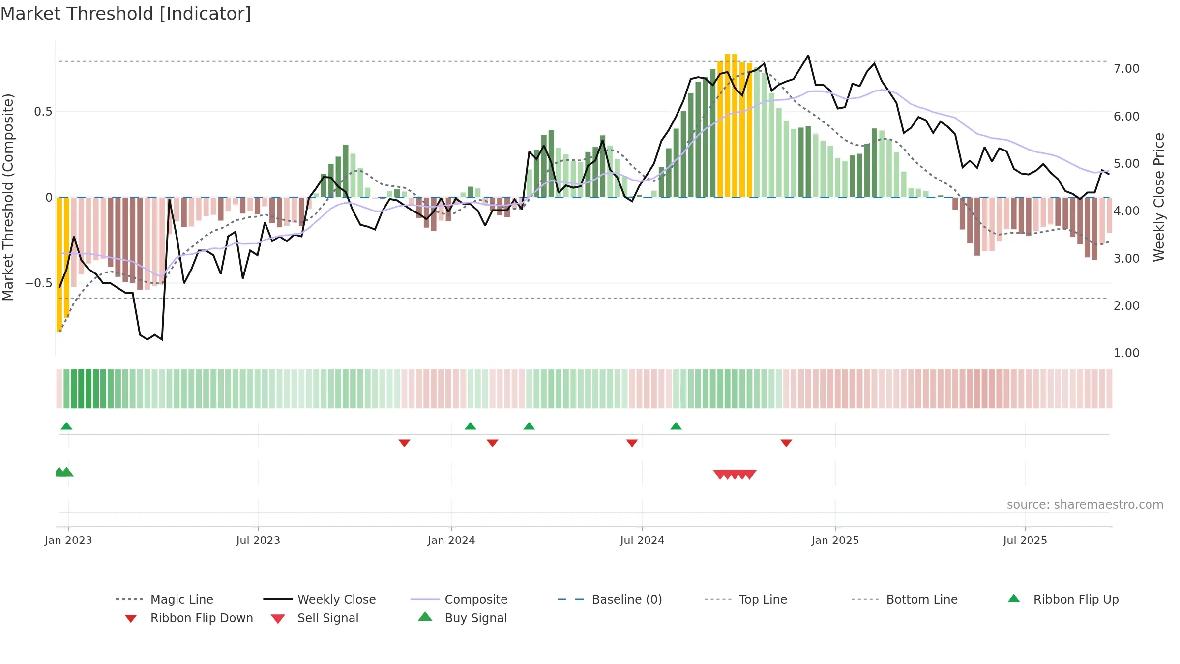The height and width of the screenshot is (664, 1180).
Task: Click the 4.00 price axis label
Action: click(1126, 211)
